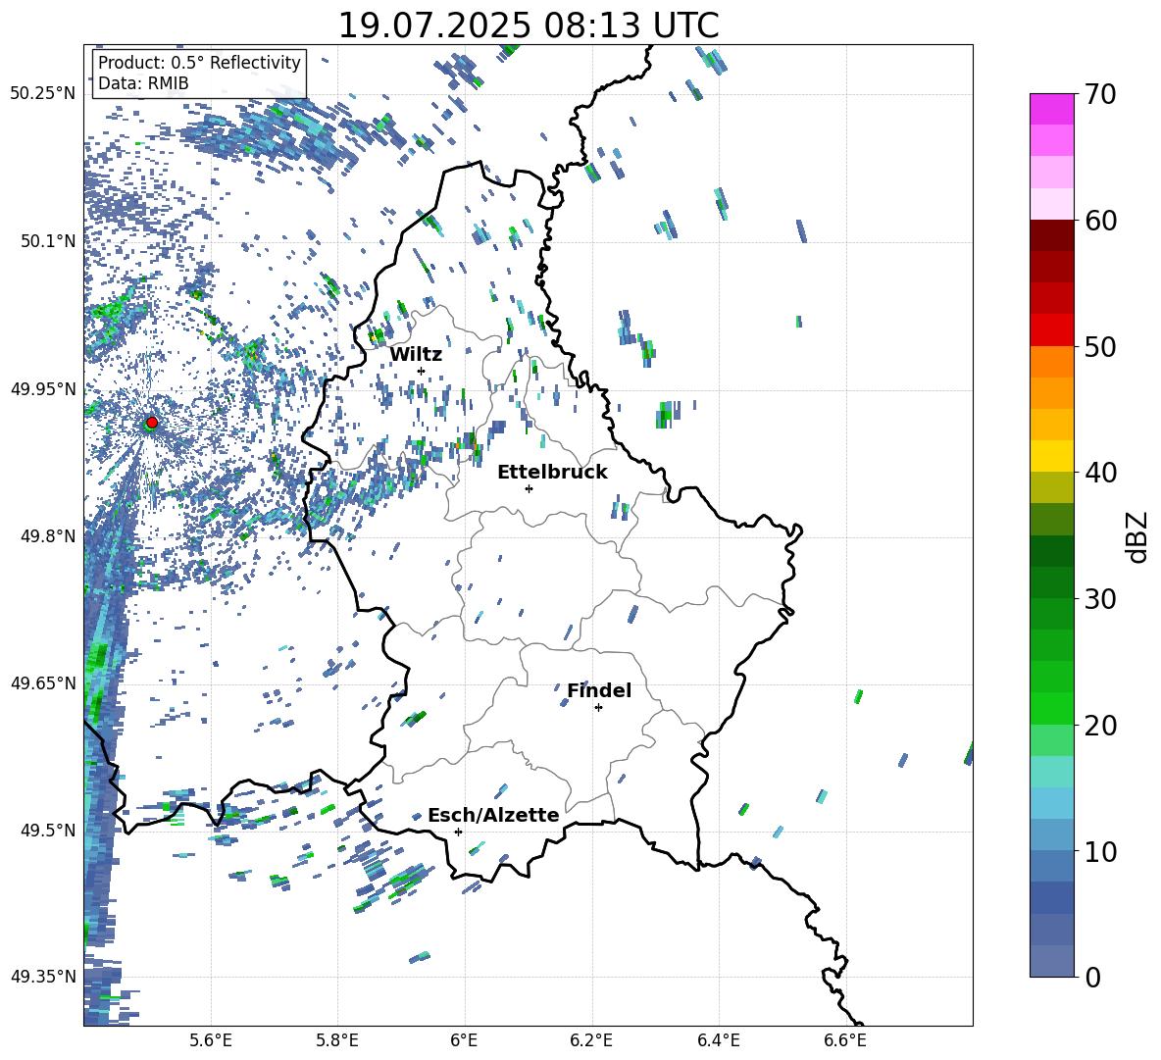This screenshot has height=1060, width=1161.
Task: Click the Wiltz city label
Action: pos(416,354)
